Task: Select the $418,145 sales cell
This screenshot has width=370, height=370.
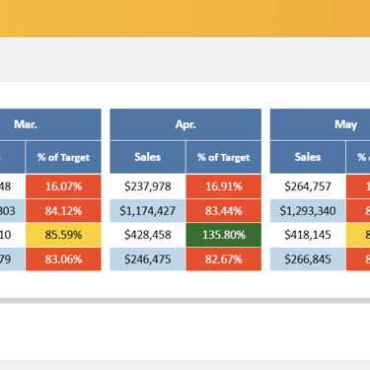Action: pos(308,235)
